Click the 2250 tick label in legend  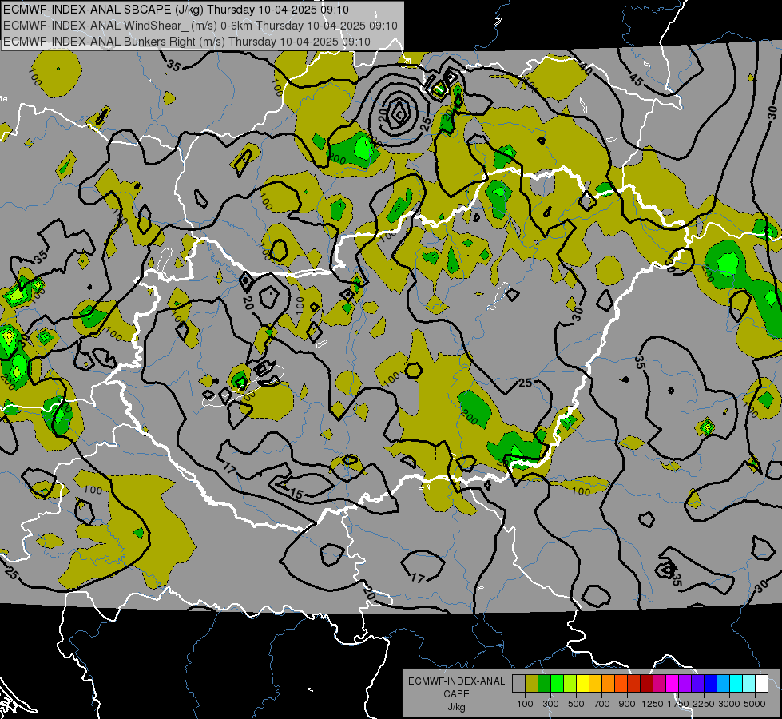[x=704, y=704]
